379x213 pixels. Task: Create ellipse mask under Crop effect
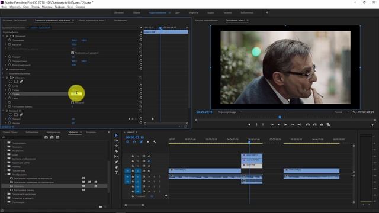point(11,82)
